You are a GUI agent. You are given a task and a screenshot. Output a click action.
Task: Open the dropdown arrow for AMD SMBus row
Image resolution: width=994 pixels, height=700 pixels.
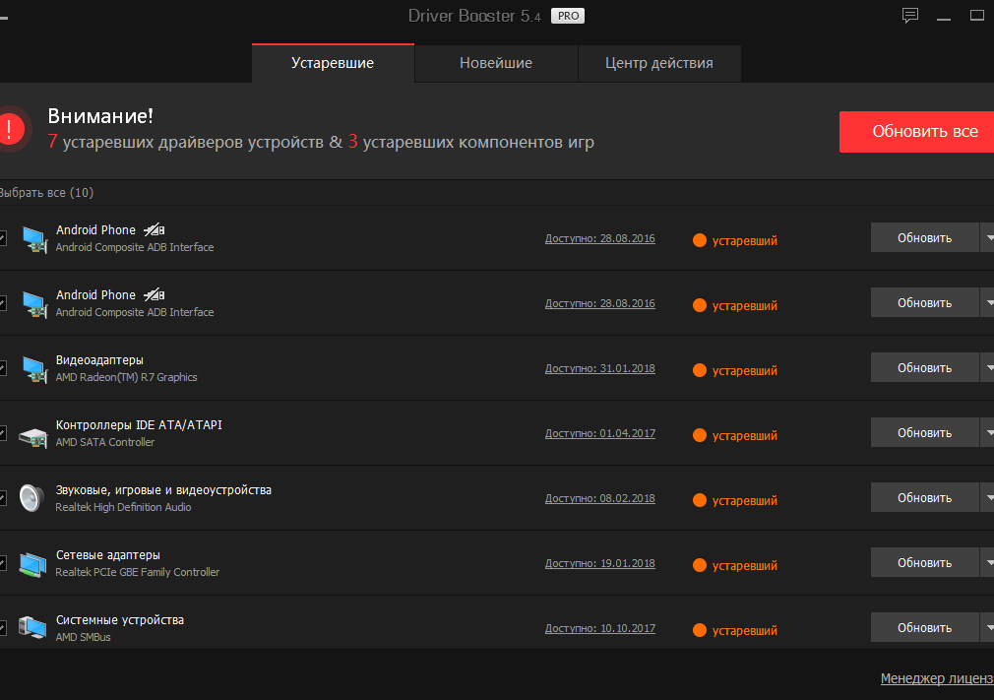(x=988, y=628)
